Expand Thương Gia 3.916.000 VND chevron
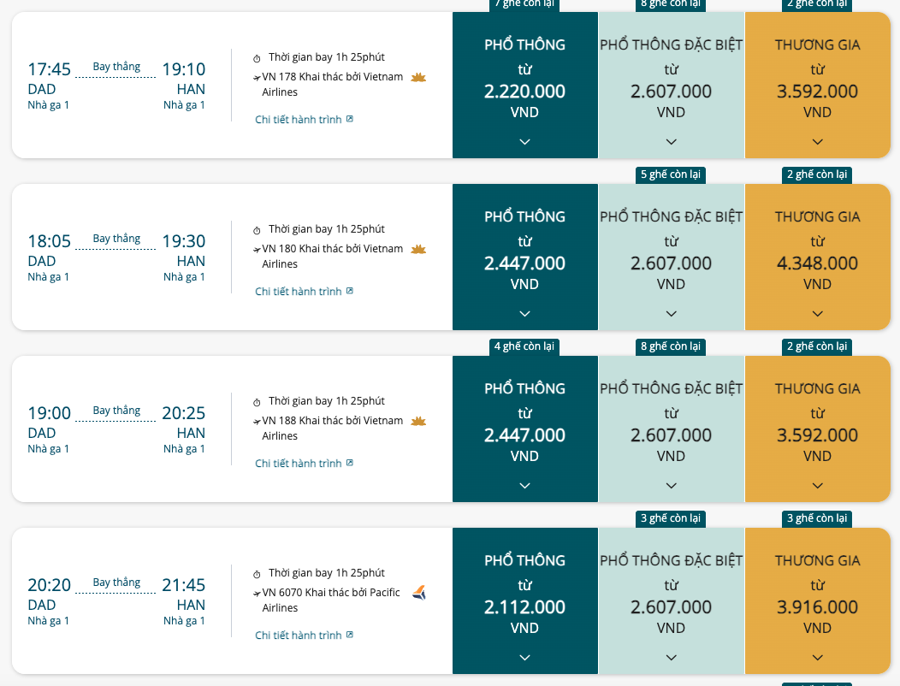 click(817, 657)
